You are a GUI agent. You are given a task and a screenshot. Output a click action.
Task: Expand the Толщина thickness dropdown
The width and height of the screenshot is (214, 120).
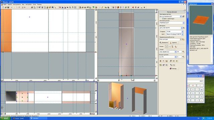(x=182, y=32)
